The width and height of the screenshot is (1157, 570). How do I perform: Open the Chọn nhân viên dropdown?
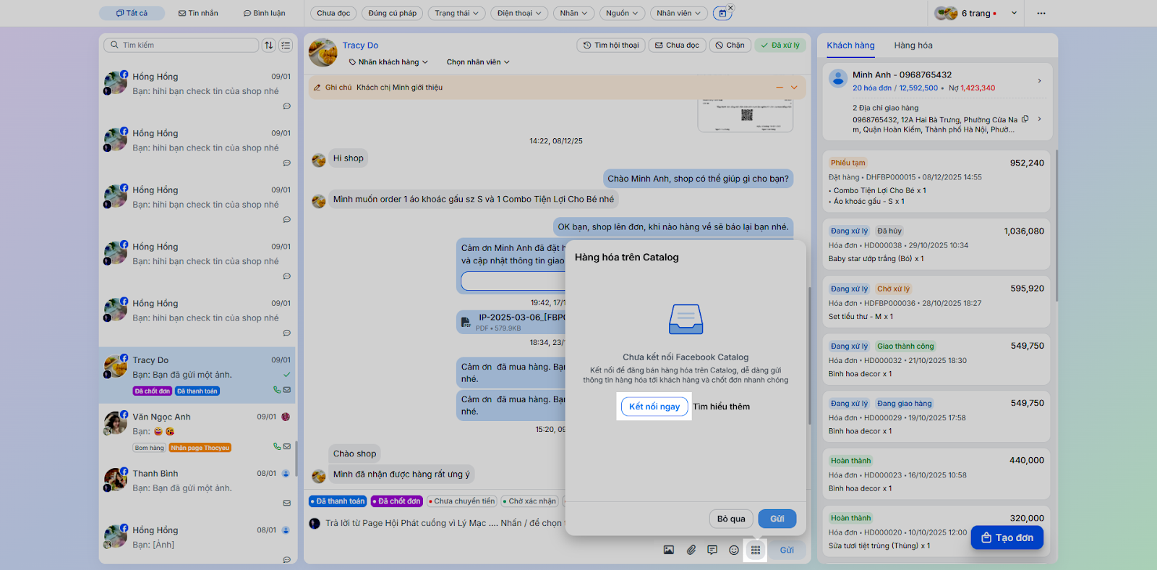click(x=478, y=62)
